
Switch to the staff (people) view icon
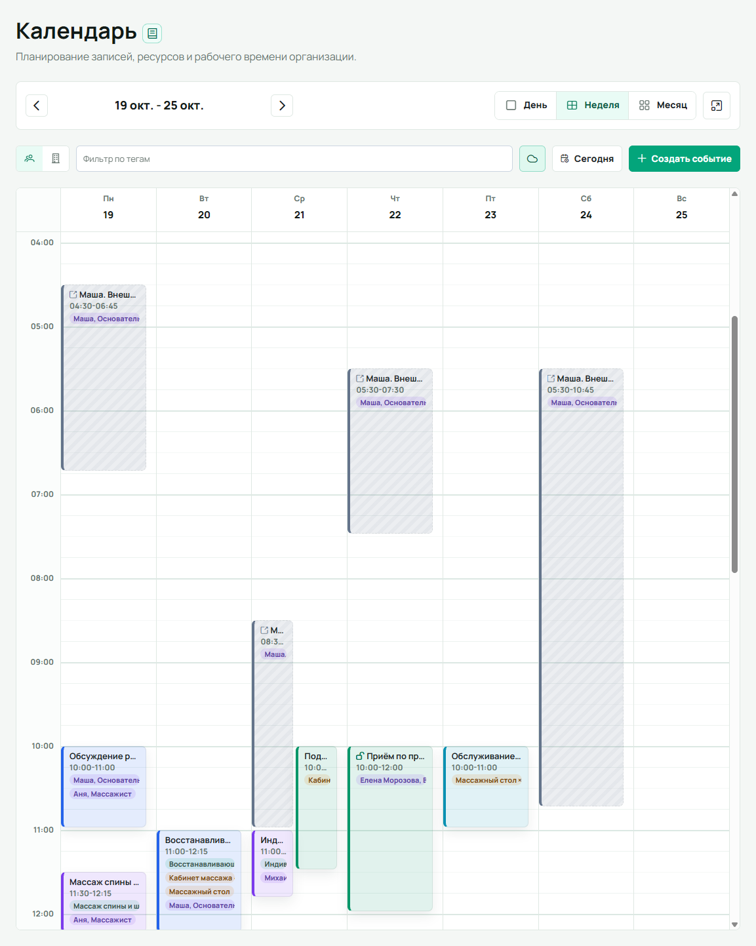30,159
